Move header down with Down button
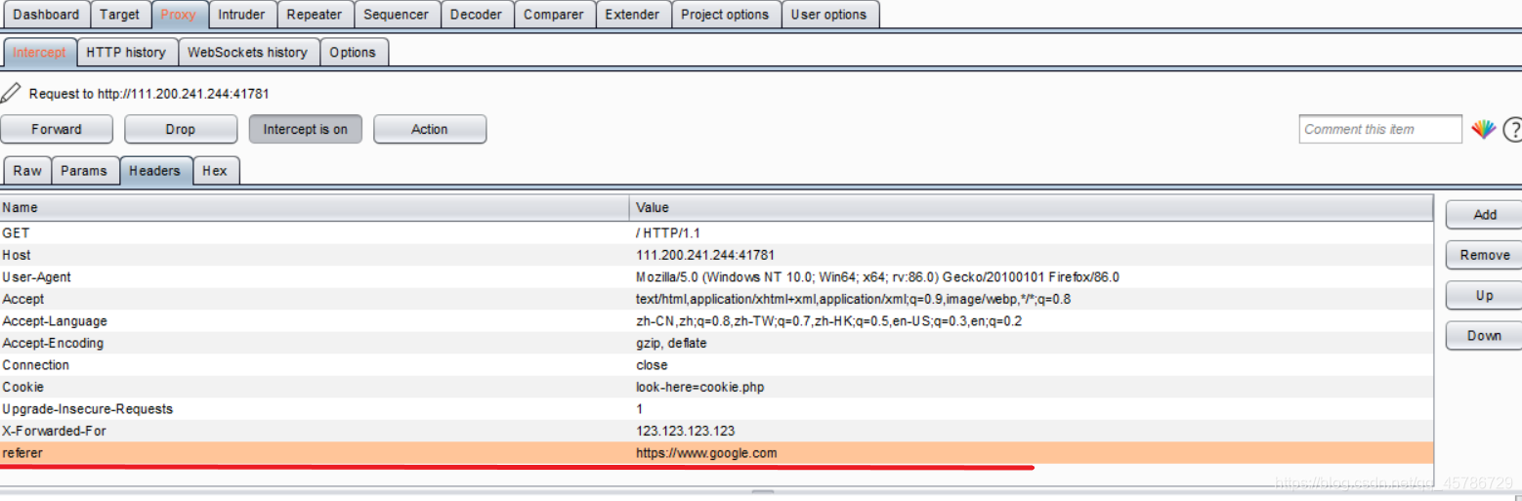This screenshot has height=501, width=1522. [x=1485, y=335]
